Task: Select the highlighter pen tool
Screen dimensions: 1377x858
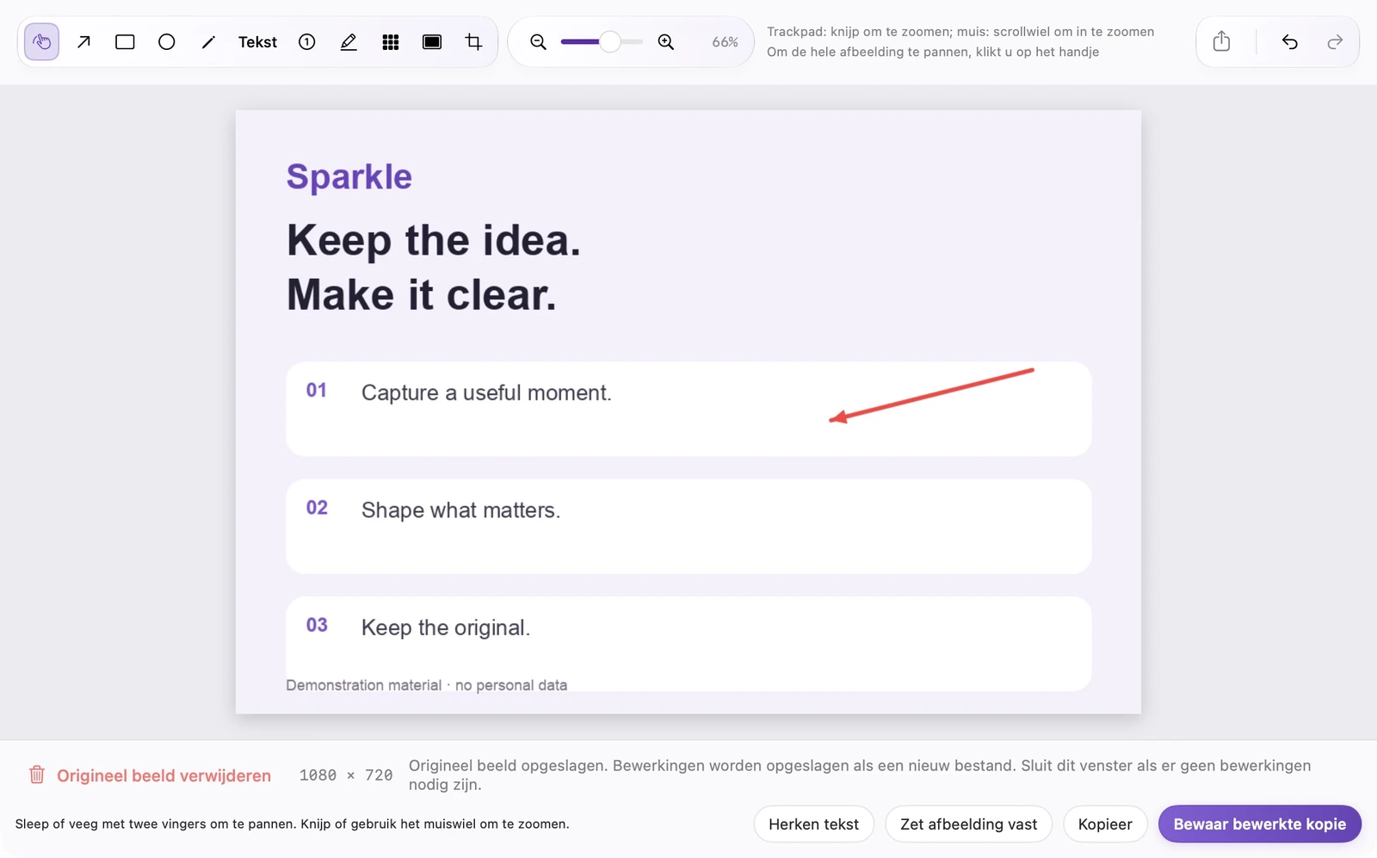Action: point(349,42)
